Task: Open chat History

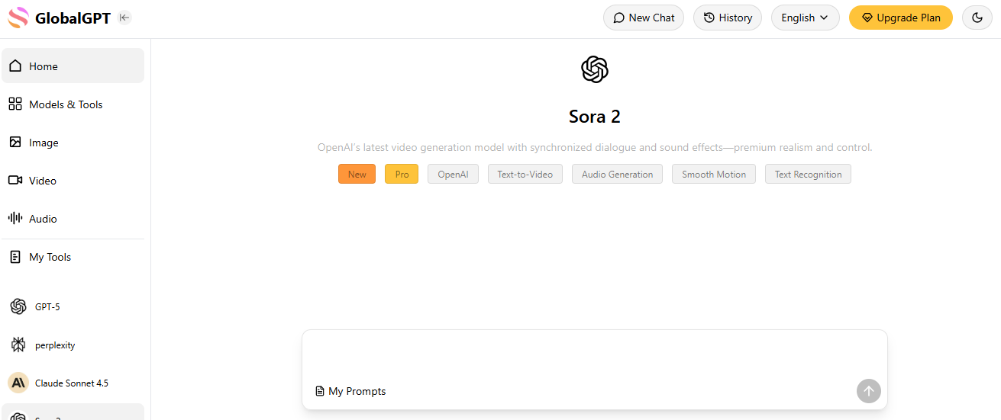Action: pos(727,18)
